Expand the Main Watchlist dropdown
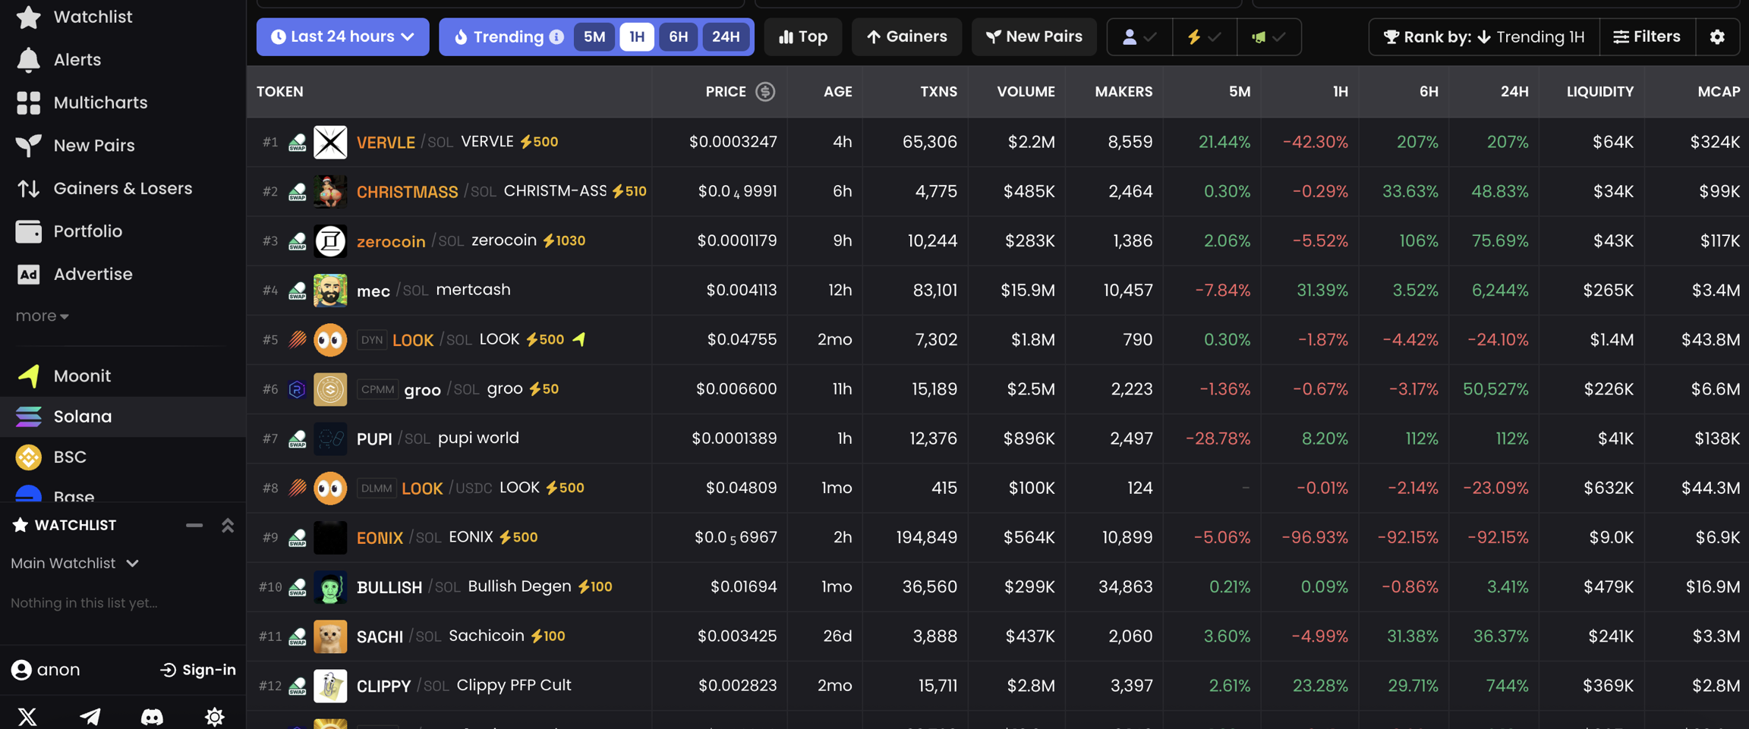 coord(74,564)
